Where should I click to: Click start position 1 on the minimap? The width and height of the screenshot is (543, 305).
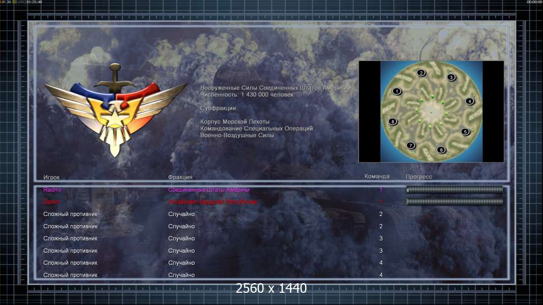pos(397,91)
